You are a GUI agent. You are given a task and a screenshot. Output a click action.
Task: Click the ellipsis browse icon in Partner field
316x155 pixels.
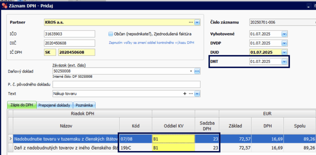(191, 22)
